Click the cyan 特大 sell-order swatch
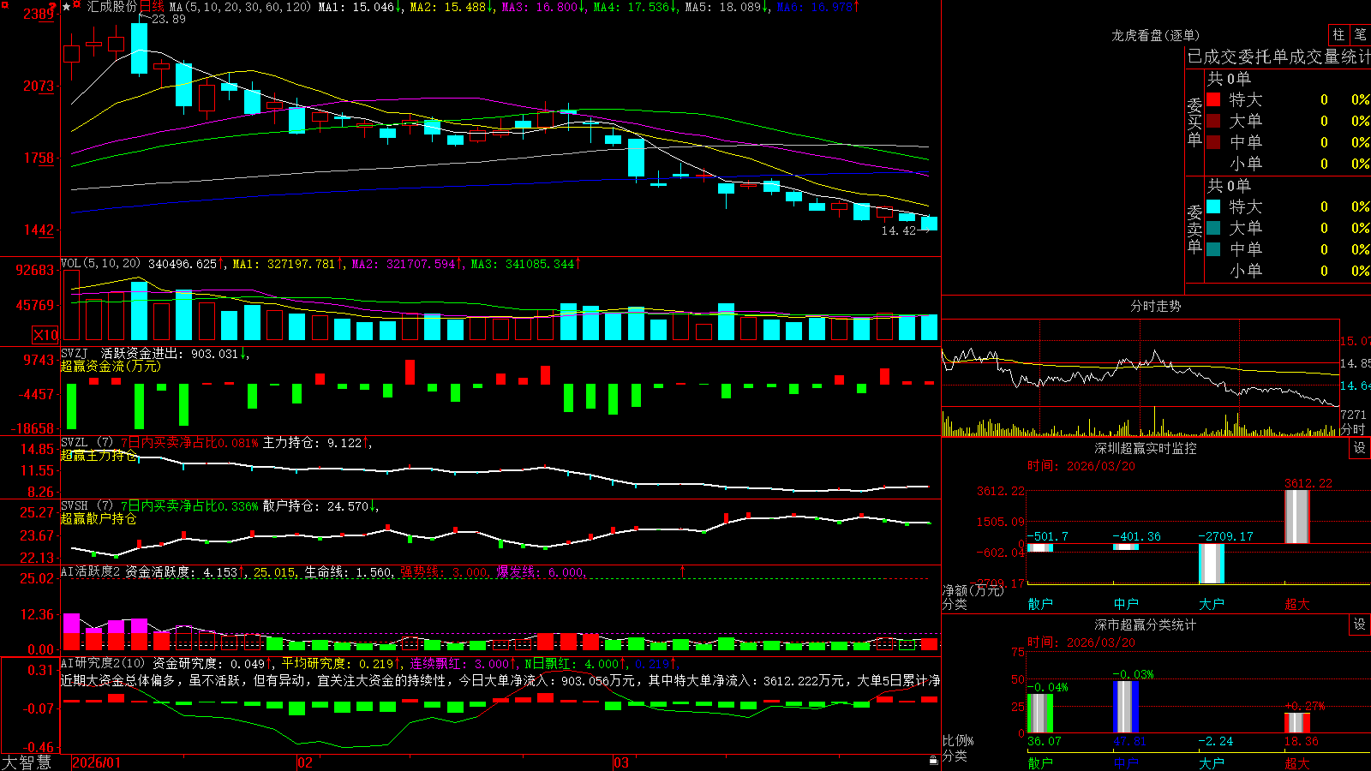The image size is (1371, 771). click(1213, 206)
